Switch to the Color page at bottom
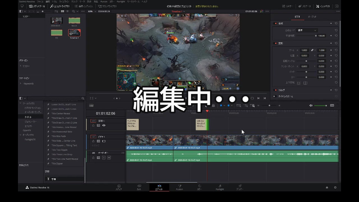 (x=199, y=187)
